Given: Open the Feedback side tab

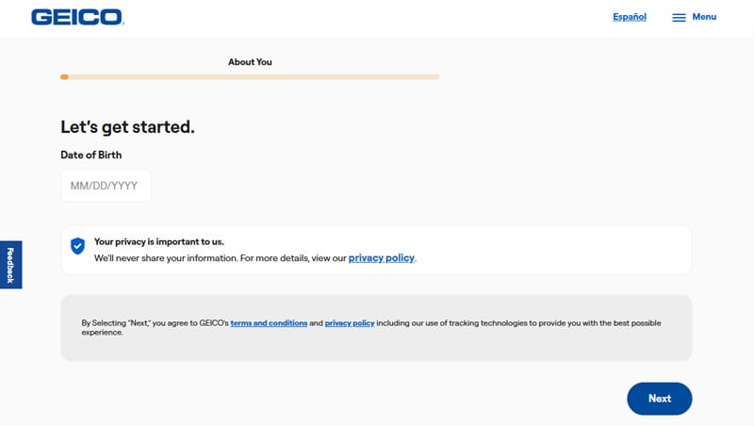Looking at the screenshot, I should (x=10, y=265).
